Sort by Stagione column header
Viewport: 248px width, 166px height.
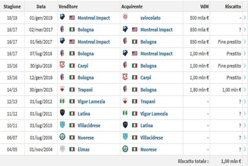12,6
